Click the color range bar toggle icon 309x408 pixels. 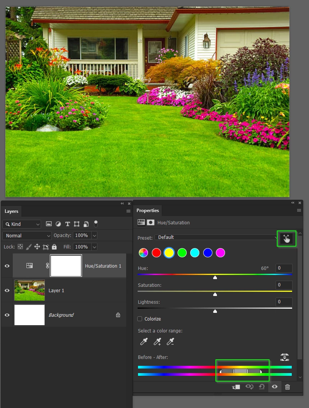point(285,357)
